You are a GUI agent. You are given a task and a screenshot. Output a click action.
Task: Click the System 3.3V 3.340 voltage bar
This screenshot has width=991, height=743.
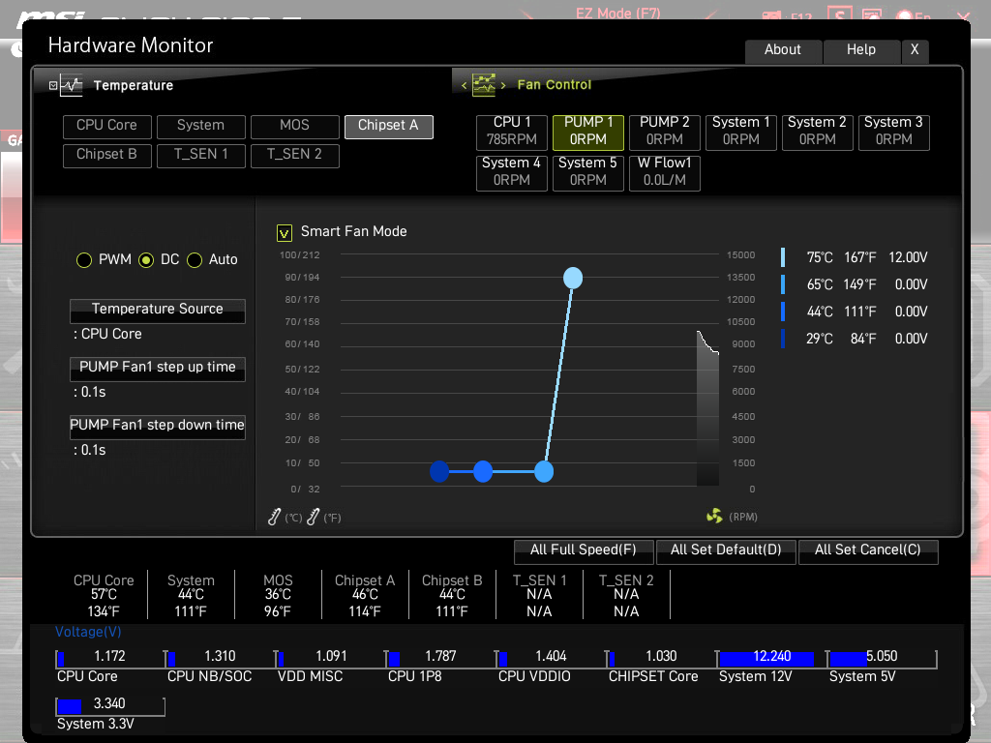pyautogui.click(x=110, y=705)
